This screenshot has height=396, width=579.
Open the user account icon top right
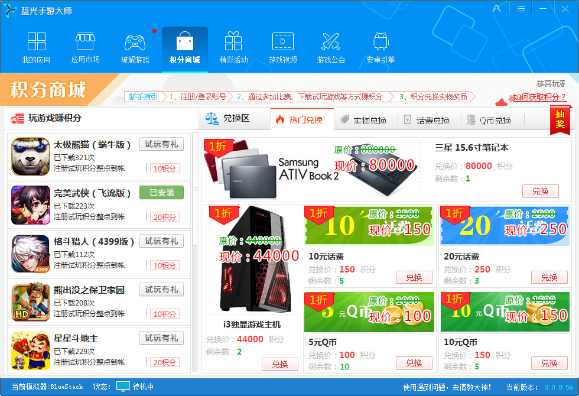[x=496, y=8]
